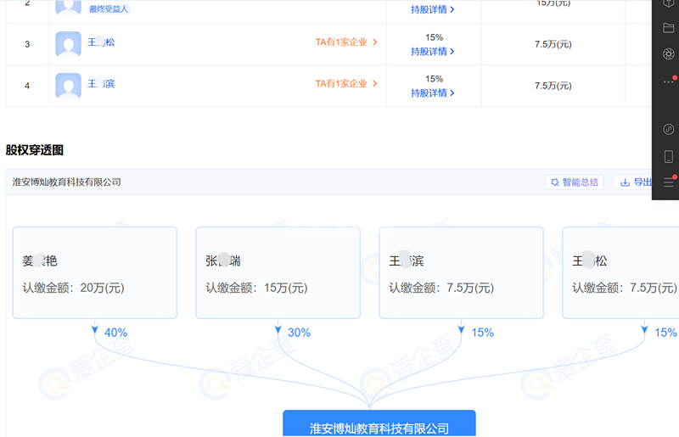679x437 pixels.
Task: Open the hamburger list icon in the sidebar
Action: (668, 182)
